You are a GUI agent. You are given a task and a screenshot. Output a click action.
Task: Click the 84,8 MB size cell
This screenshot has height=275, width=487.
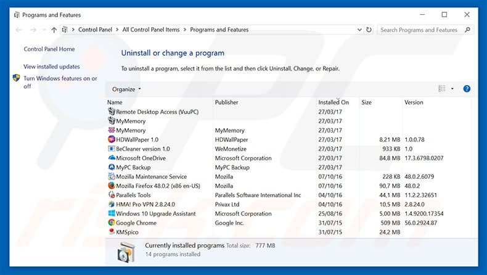(x=390, y=158)
